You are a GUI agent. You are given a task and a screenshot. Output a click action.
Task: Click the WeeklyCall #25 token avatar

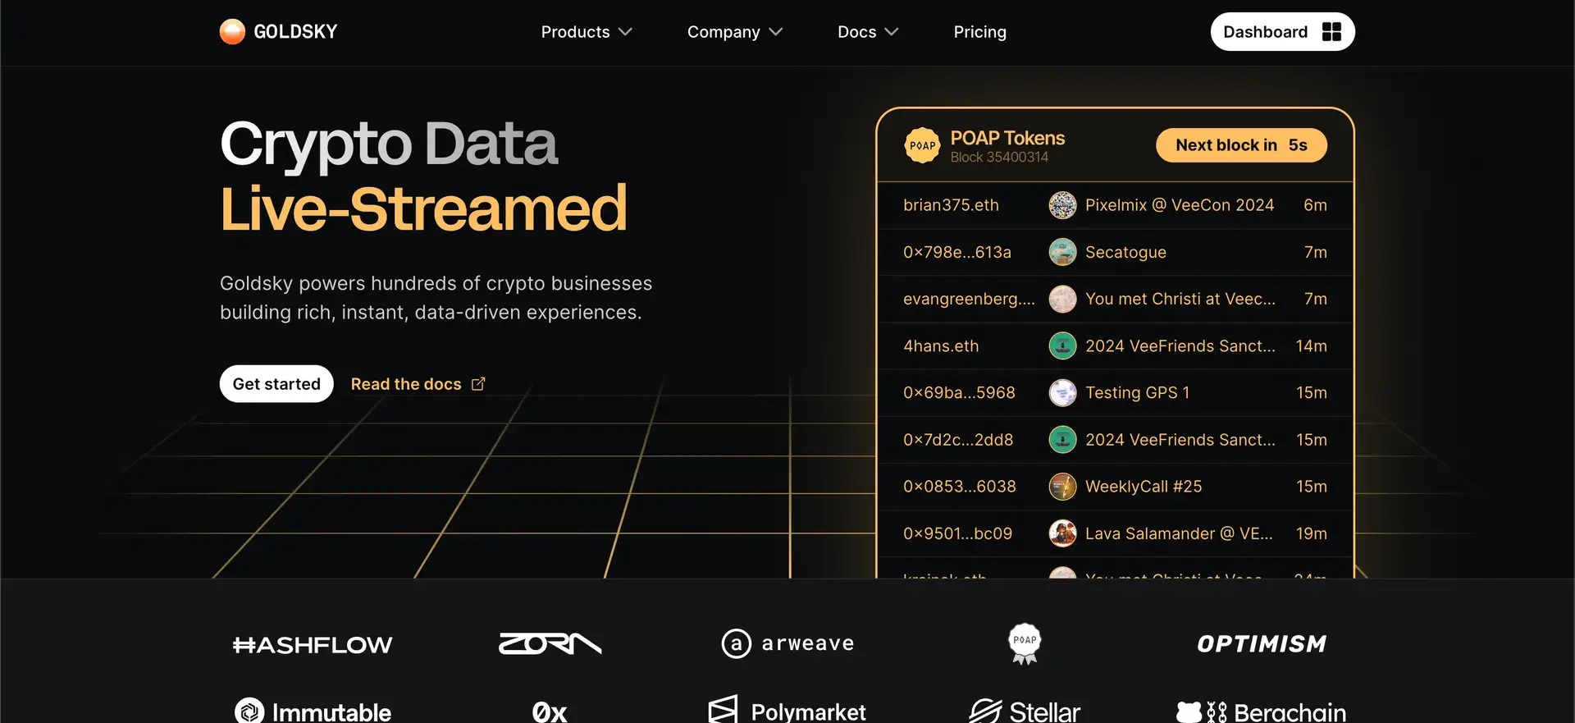pyautogui.click(x=1062, y=487)
